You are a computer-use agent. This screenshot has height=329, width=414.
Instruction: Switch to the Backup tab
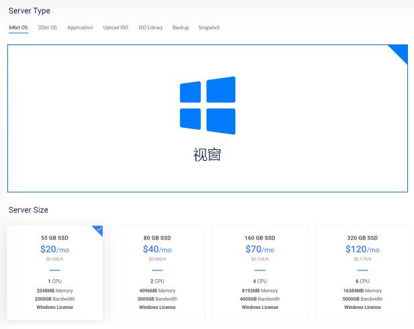click(181, 28)
